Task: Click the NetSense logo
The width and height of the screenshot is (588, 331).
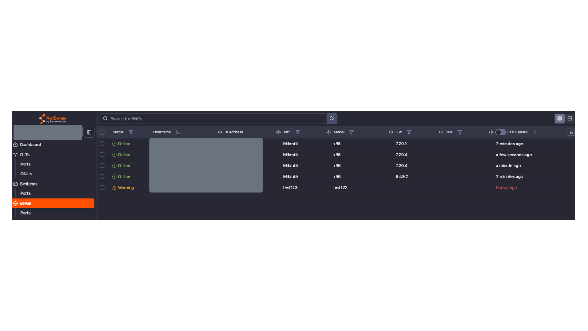Action: tap(53, 119)
